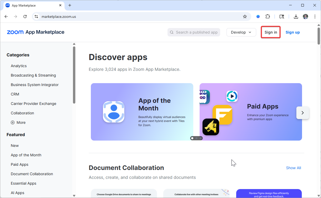Select the App Marketplace browser tab

34,5
